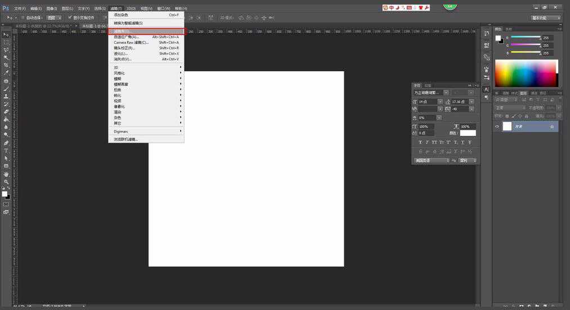The image size is (570, 310).
Task: Select the Lasso tool
Action: (6, 50)
